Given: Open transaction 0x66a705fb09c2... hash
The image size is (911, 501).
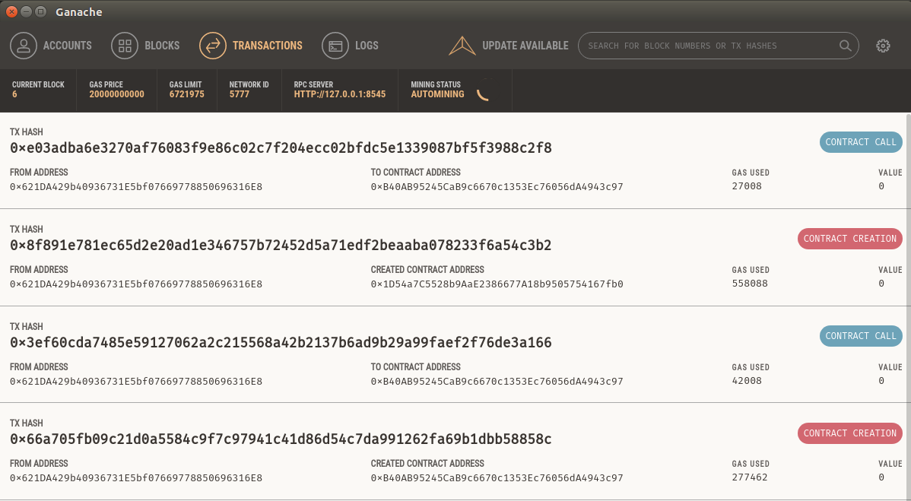Looking at the screenshot, I should point(281,439).
